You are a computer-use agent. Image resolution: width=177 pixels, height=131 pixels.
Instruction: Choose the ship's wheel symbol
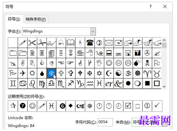138,73
